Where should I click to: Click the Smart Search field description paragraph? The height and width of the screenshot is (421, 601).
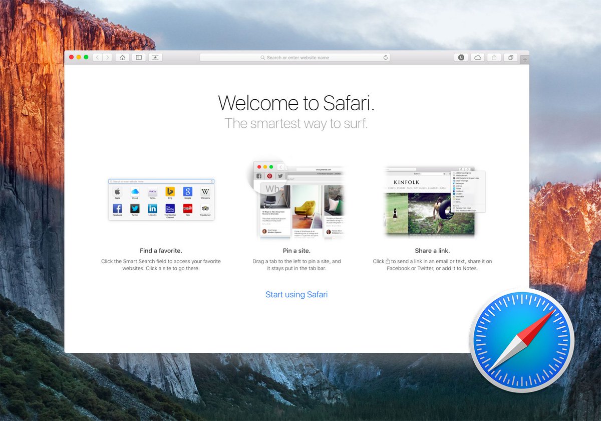click(161, 265)
